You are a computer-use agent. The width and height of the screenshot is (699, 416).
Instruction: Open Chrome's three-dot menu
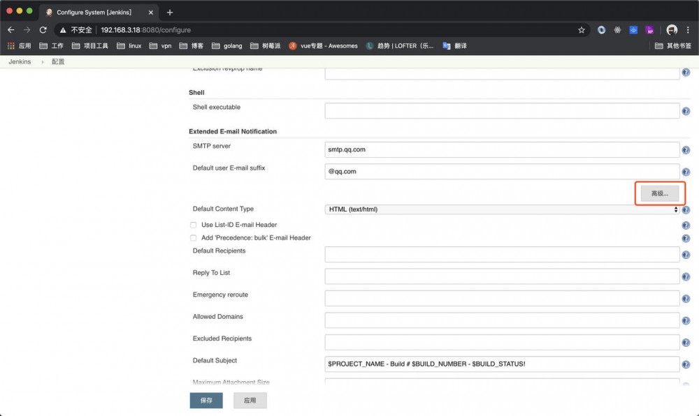pyautogui.click(x=689, y=30)
